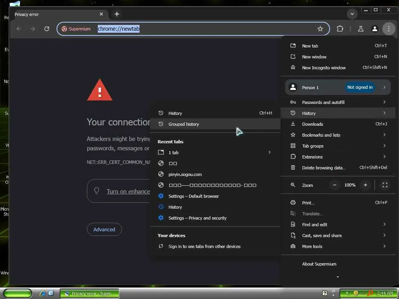Click the browser forward arrow
Viewport: 399px width, 299px height.
pos(33,29)
